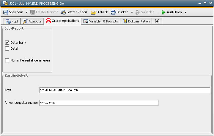Screen dimensions: 214x136
Task: Open Letzter Report icon
Action: [63, 12]
